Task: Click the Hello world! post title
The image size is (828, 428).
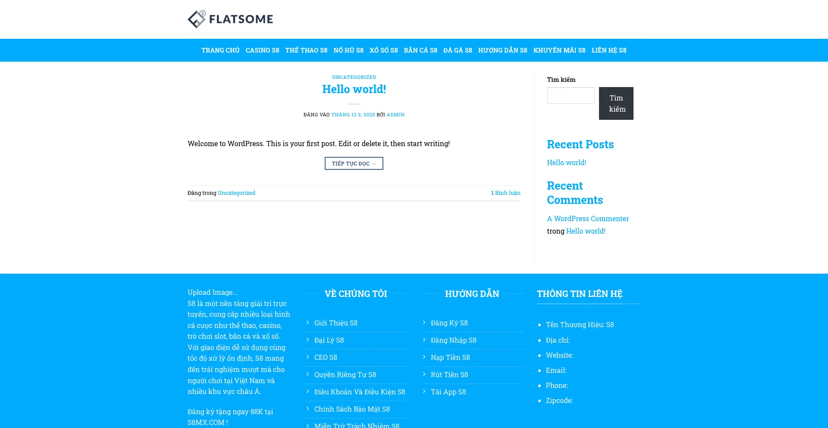Action: coord(354,89)
